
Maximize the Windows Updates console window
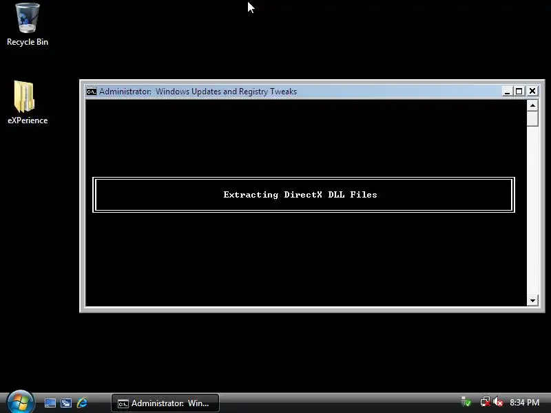(x=519, y=92)
